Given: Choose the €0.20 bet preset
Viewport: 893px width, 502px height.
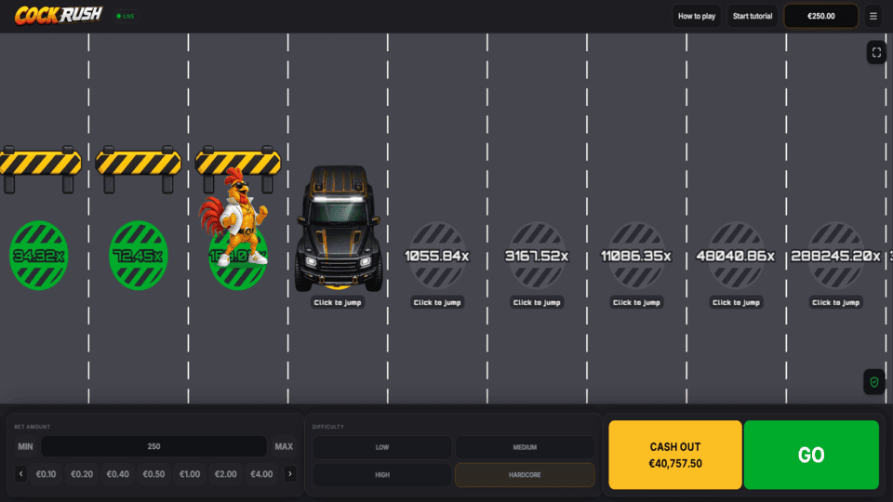Looking at the screenshot, I should [82, 473].
